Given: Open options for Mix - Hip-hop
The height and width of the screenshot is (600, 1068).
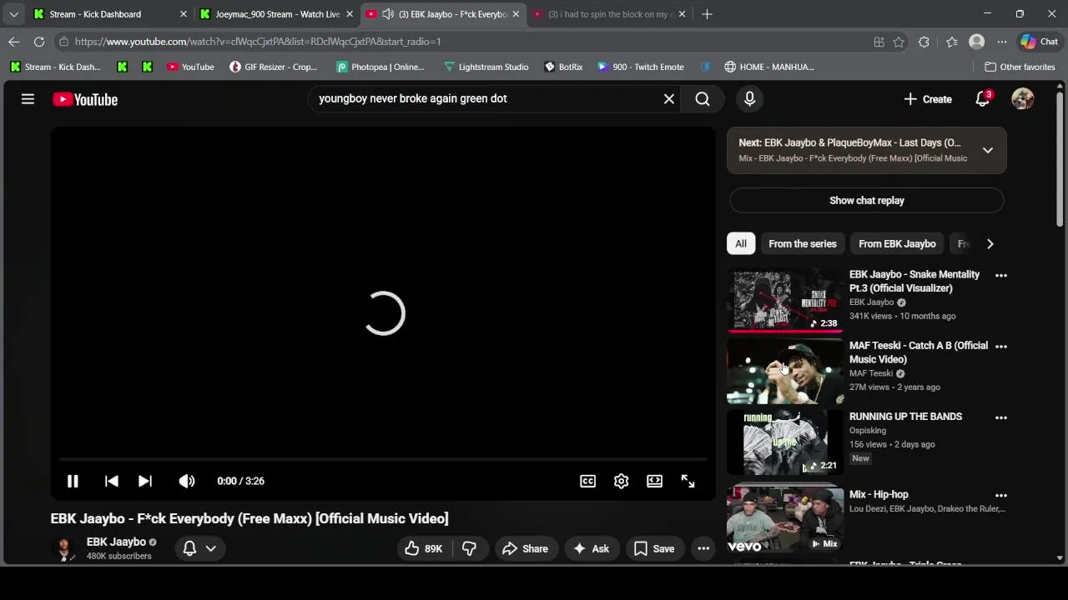Looking at the screenshot, I should point(1001,495).
